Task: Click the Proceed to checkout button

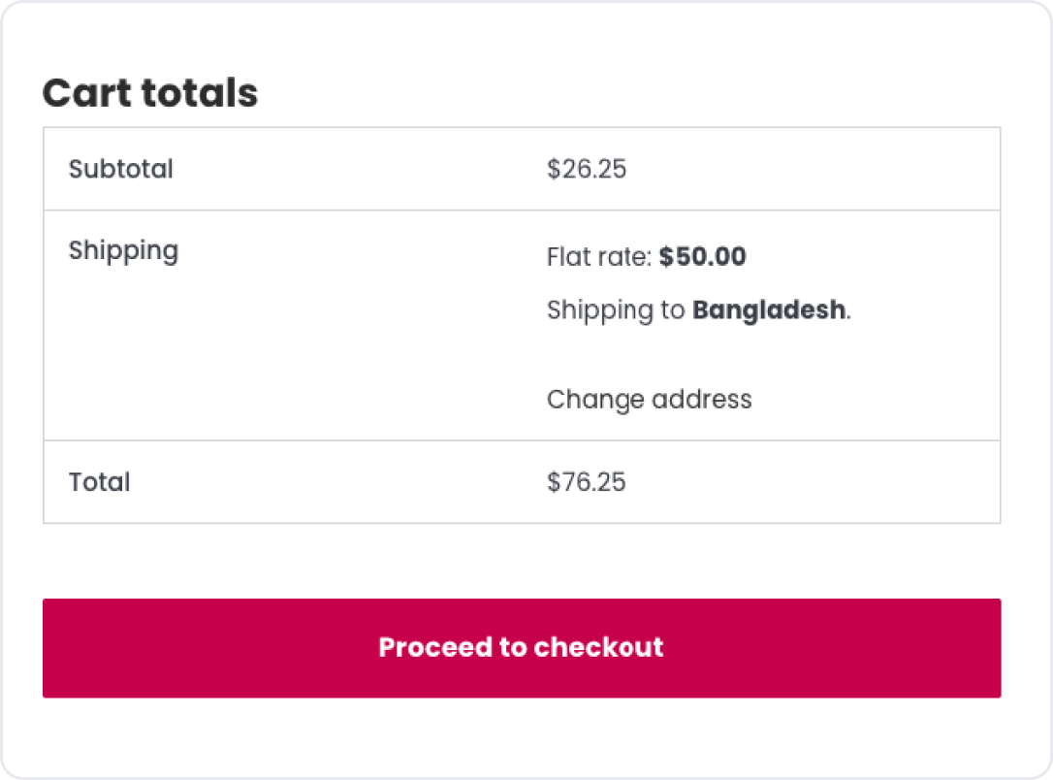Action: [522, 647]
